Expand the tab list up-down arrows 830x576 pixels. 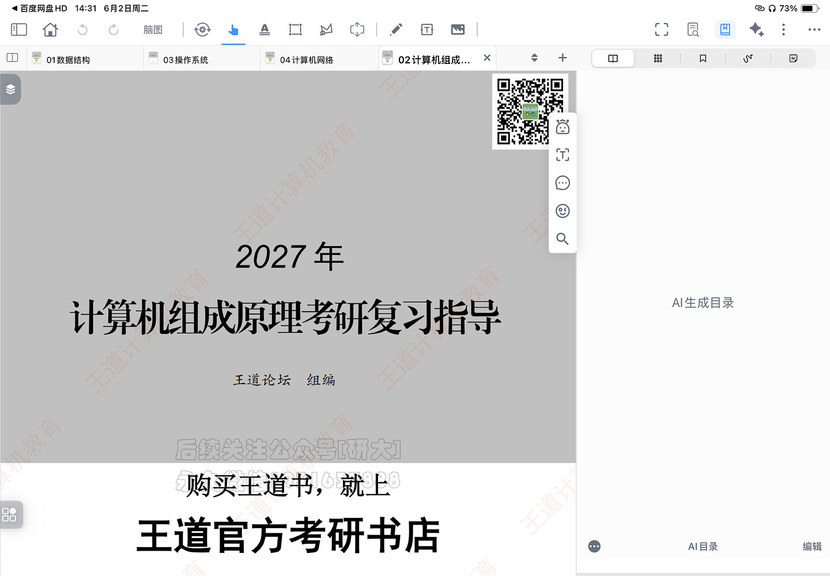[534, 58]
